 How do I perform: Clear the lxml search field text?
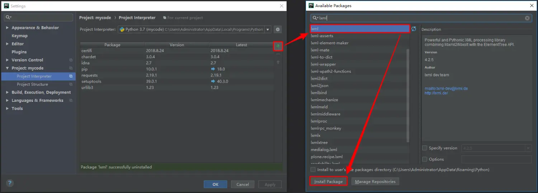[527, 18]
